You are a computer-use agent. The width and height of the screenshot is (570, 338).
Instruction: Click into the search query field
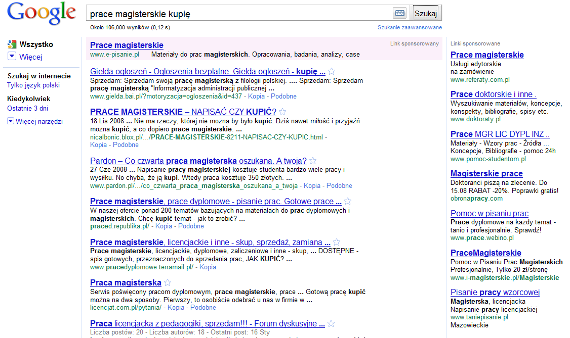[240, 14]
